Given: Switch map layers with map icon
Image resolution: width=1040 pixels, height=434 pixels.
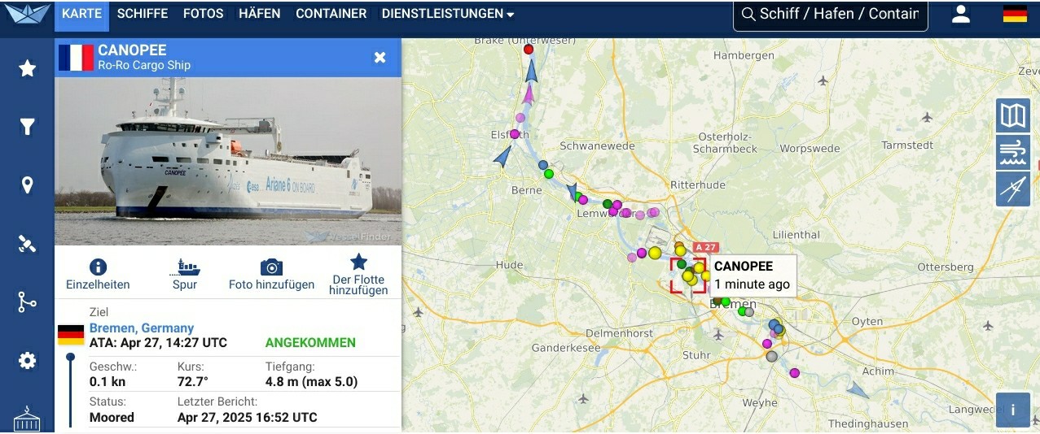Looking at the screenshot, I should (x=1013, y=115).
